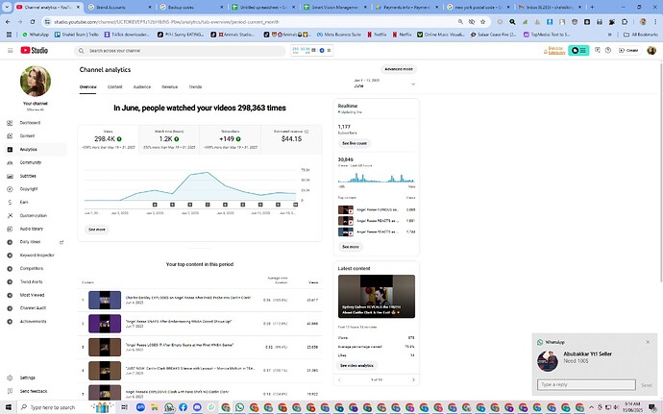The image size is (663, 414).
Task: Click See more under the views chart
Action: [97, 230]
